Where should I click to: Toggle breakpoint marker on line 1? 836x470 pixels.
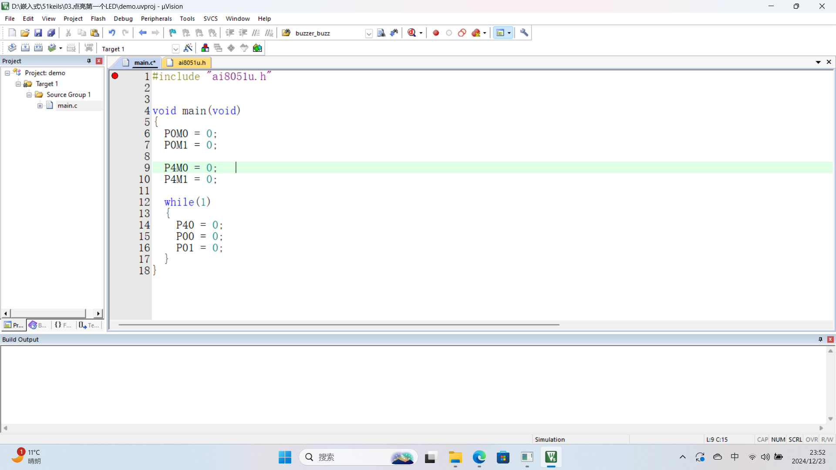point(115,76)
